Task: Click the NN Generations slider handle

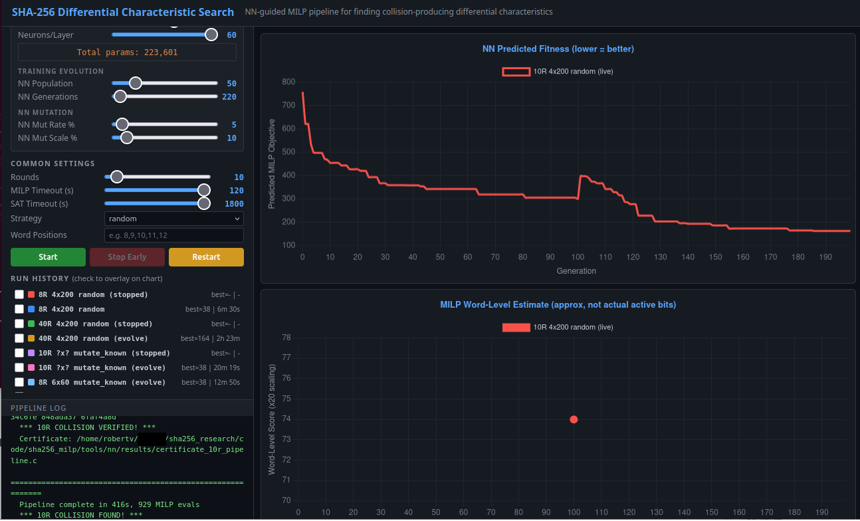Action: tap(120, 96)
